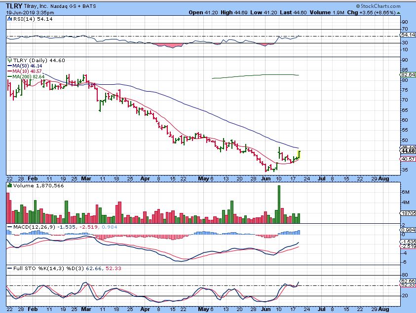Click the 0.984 MACD histogram value tag
This screenshot has height=313, width=416.
pyautogui.click(x=407, y=230)
